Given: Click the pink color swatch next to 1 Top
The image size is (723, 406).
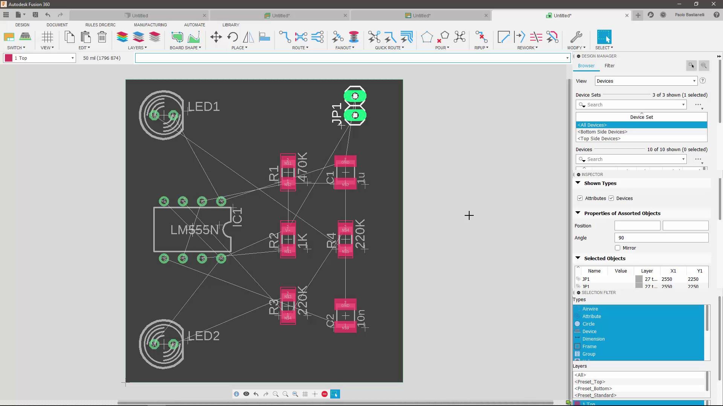Looking at the screenshot, I should (8, 58).
